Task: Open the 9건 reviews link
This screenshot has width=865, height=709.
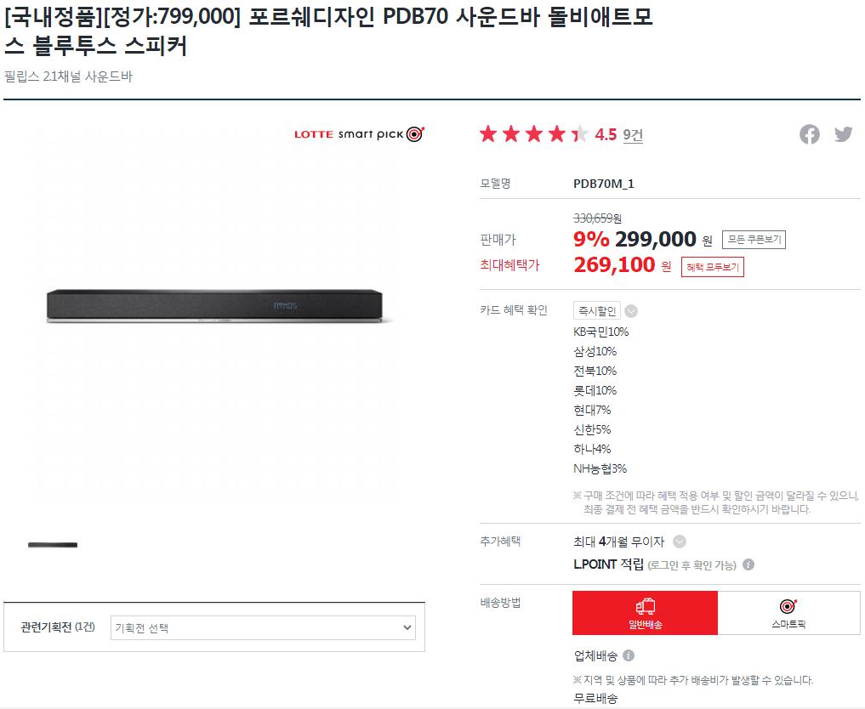Action: tap(633, 134)
